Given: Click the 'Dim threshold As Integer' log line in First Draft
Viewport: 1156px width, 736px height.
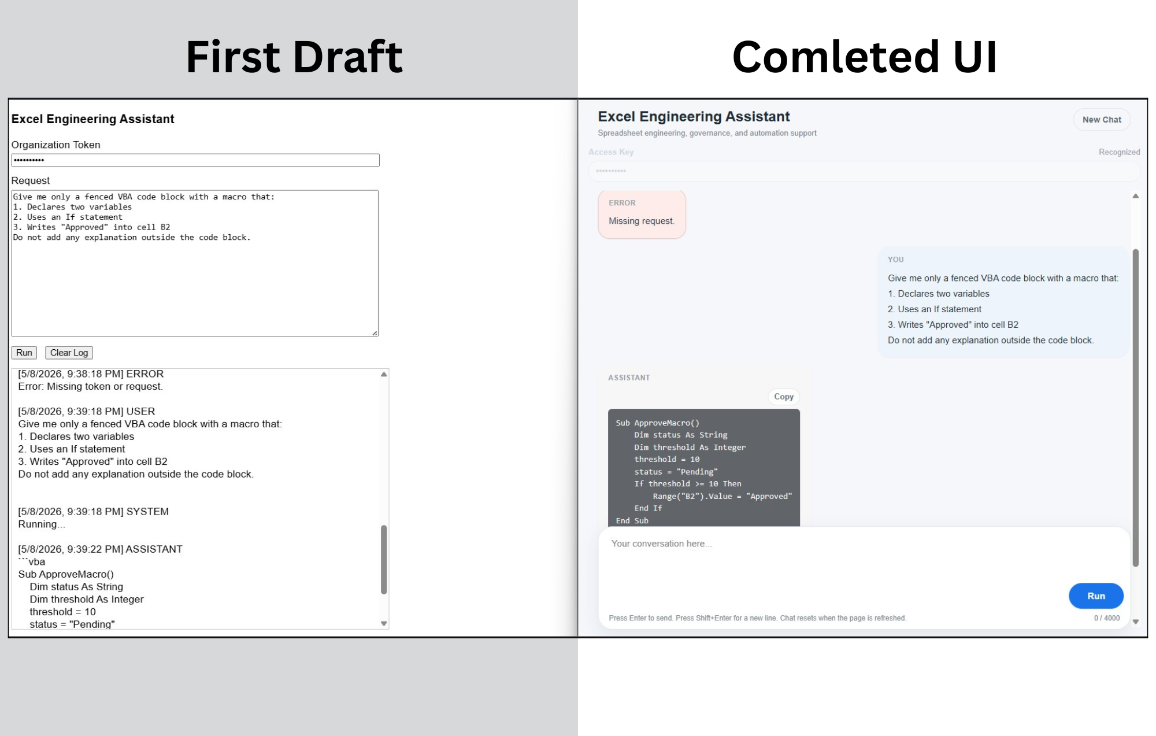Looking at the screenshot, I should (x=87, y=600).
